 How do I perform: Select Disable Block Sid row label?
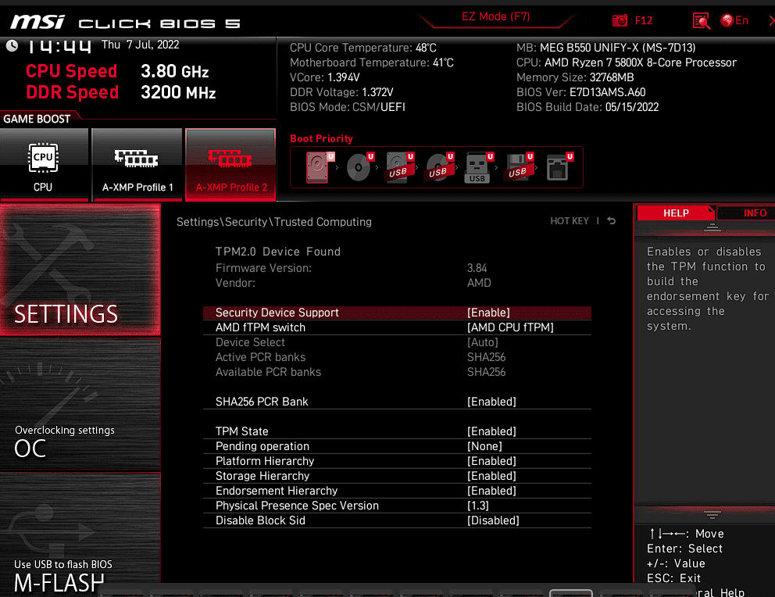(260, 520)
